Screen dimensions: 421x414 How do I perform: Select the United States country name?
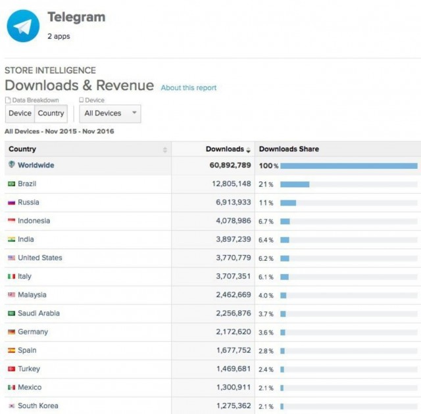pos(40,258)
